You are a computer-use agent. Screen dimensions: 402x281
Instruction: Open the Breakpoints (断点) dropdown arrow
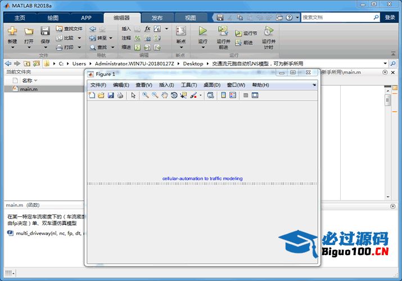(181, 47)
